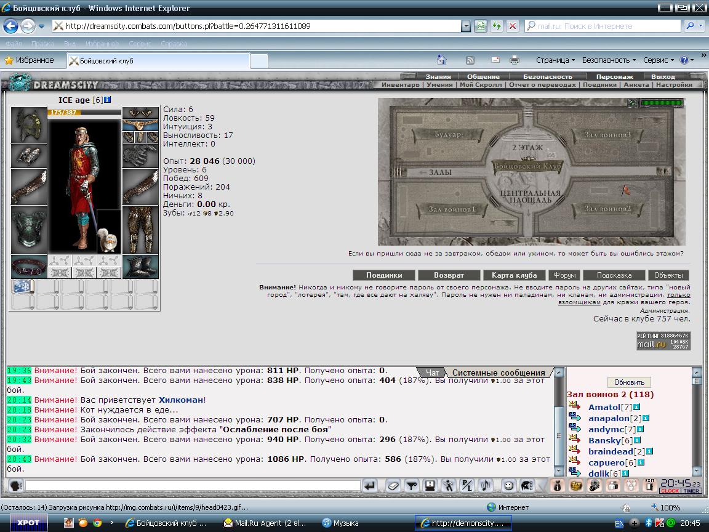Click the Подсказка button
The height and width of the screenshot is (532, 709).
click(614, 275)
